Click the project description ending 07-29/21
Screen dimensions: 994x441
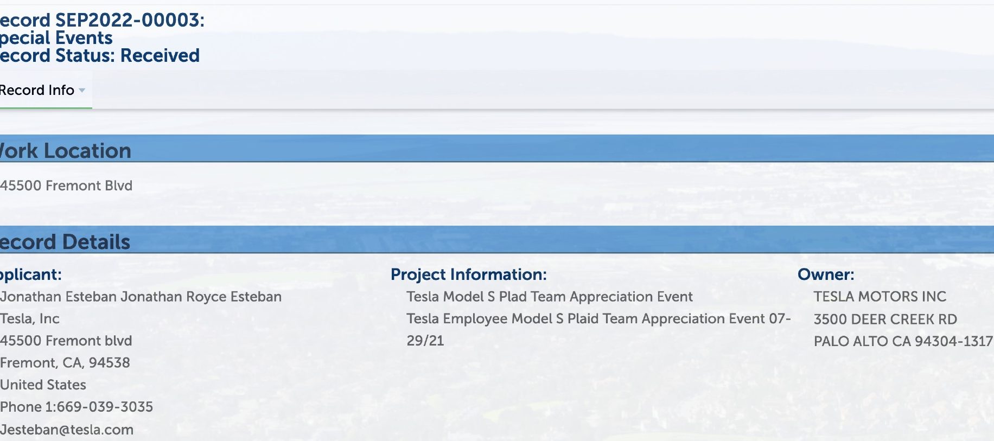[x=598, y=330]
